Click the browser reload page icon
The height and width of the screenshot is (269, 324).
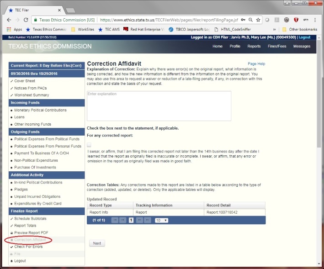(x=26, y=20)
